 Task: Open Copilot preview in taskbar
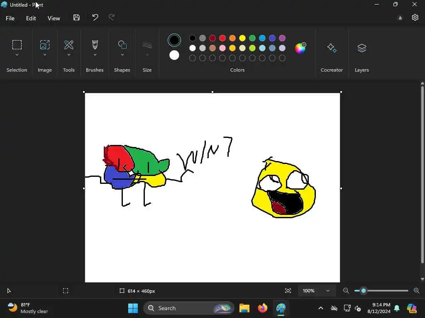[412, 308]
